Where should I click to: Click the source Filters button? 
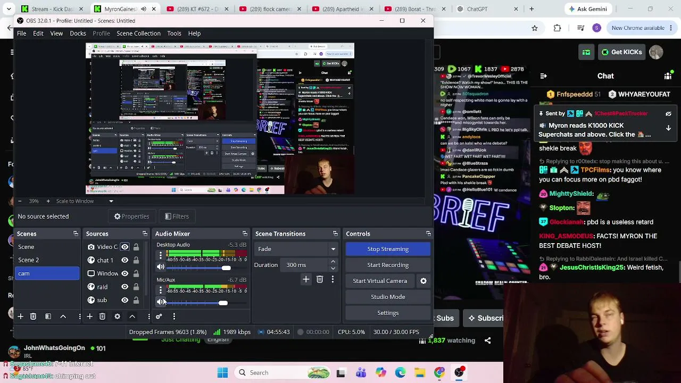click(177, 217)
